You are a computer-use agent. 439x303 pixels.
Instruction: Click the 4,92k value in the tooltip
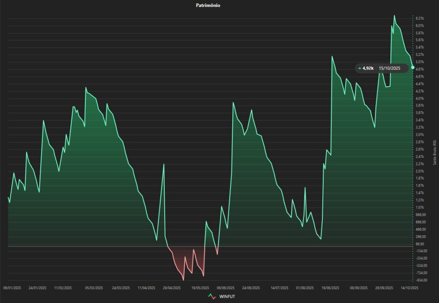pos(368,68)
